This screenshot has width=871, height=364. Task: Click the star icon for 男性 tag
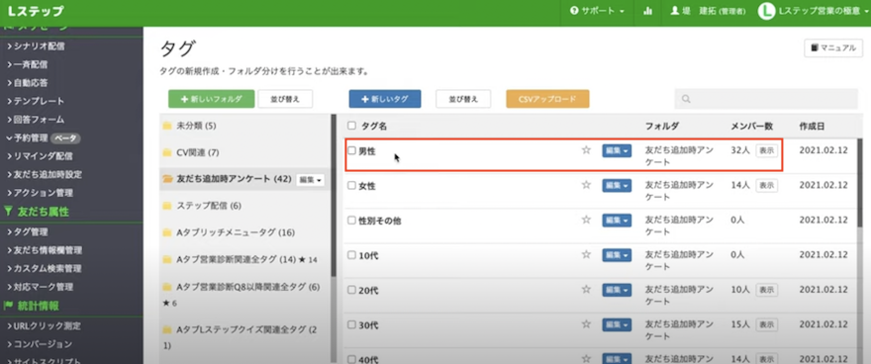[586, 150]
